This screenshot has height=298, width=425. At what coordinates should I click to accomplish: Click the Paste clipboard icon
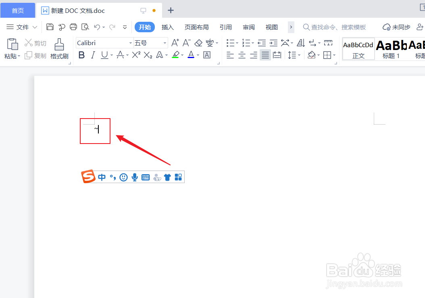pos(12,44)
